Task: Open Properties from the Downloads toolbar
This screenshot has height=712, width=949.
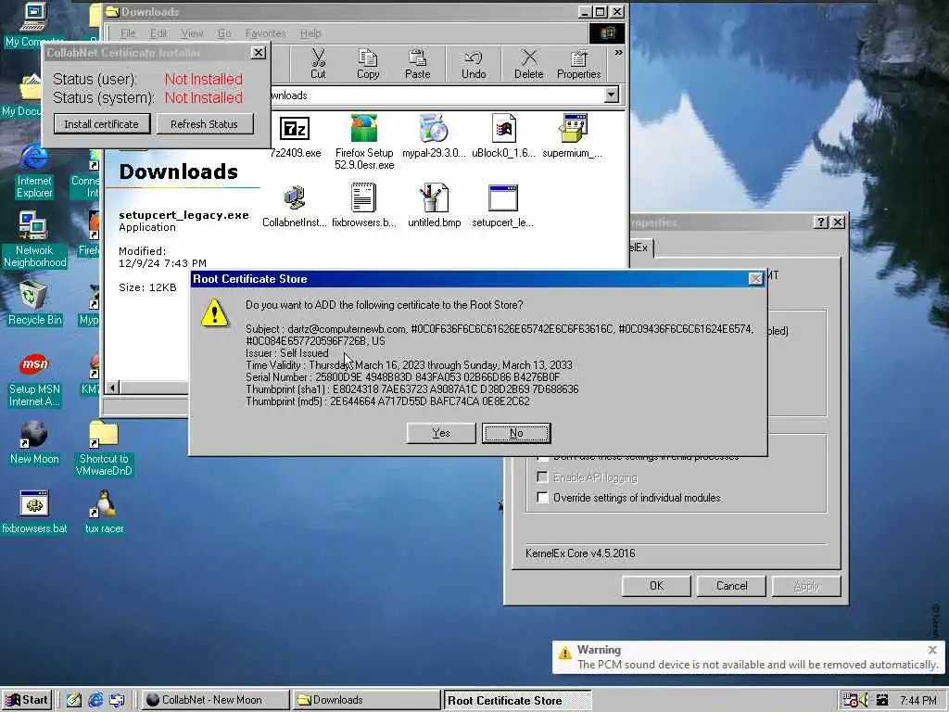Action: 578,64
